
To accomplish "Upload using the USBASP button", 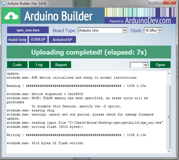I will point(38,40).
